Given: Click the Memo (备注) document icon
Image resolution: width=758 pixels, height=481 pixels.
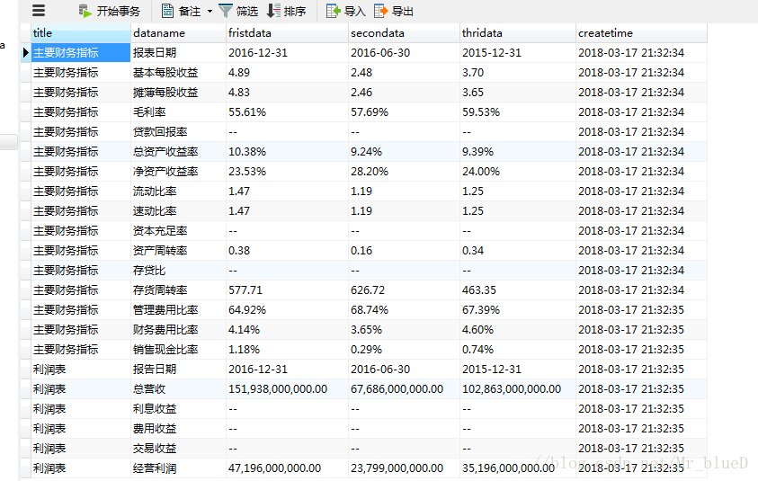Looking at the screenshot, I should tap(167, 11).
